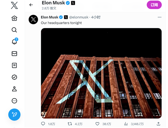Open Profile person icon
The width and height of the screenshot is (168, 128).
14,89
